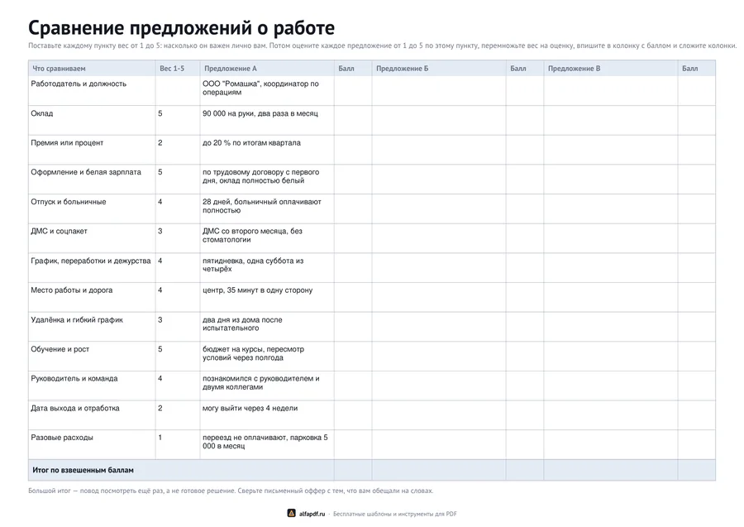
Task: Click the alfapdf.ru logo icon in footer
Action: click(x=291, y=513)
